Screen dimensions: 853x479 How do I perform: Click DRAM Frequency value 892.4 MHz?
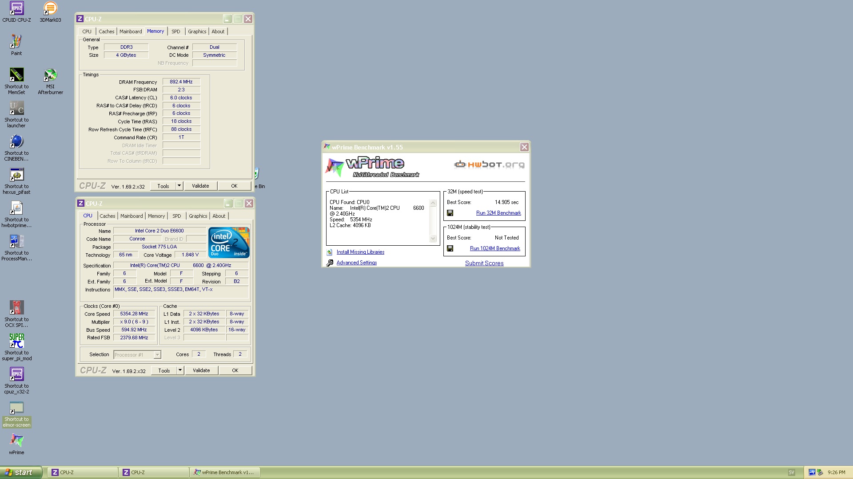181,82
